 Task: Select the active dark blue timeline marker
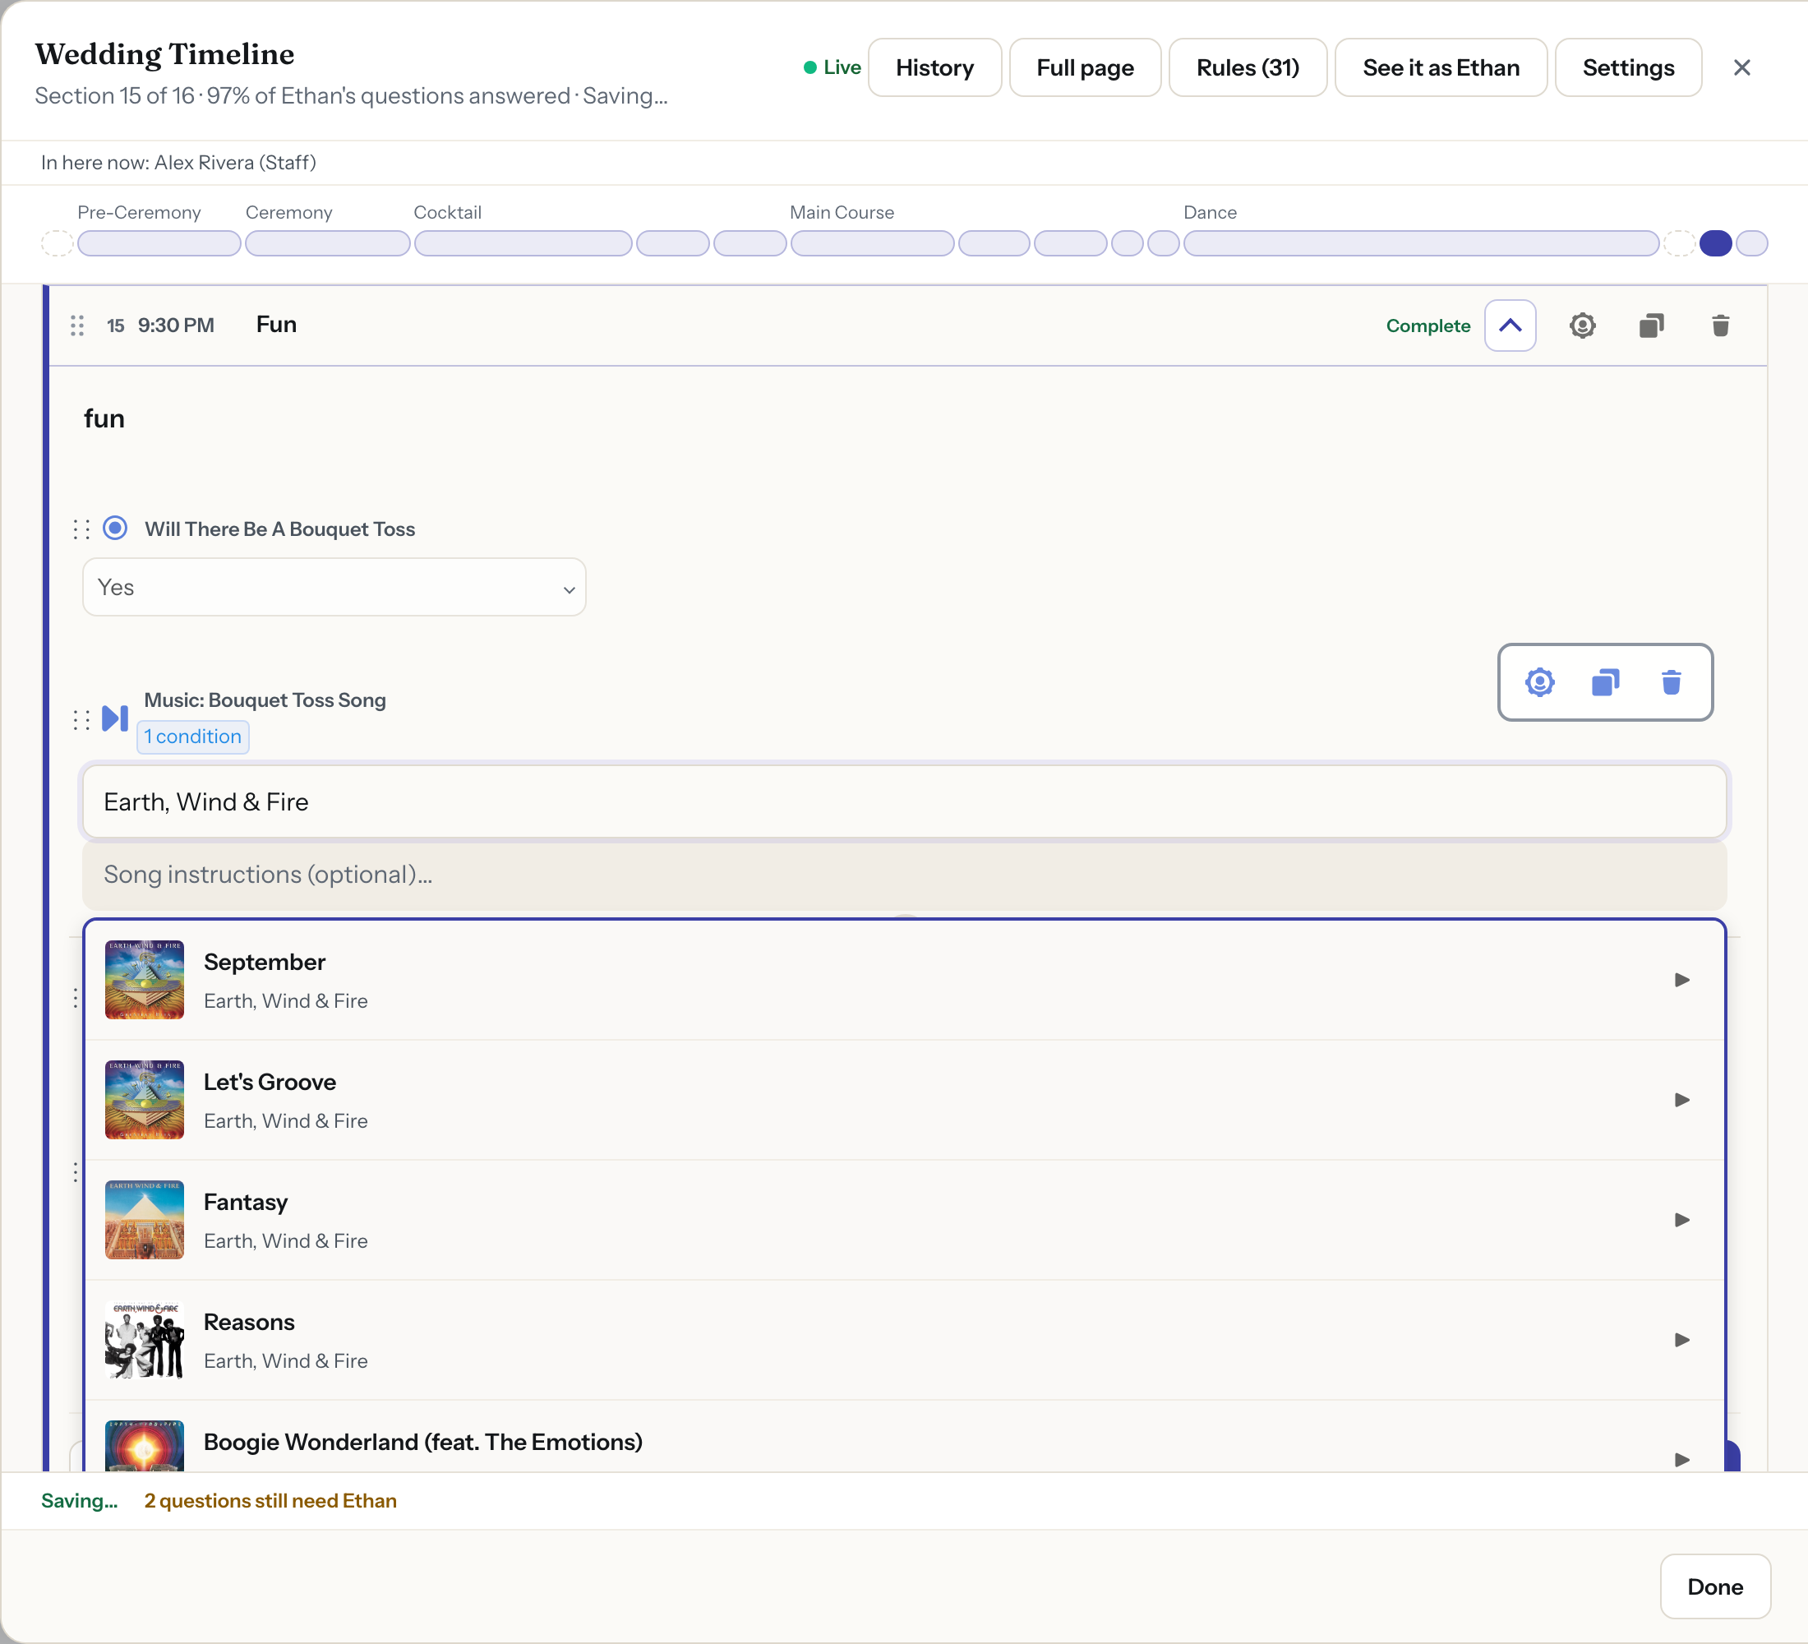click(x=1715, y=243)
